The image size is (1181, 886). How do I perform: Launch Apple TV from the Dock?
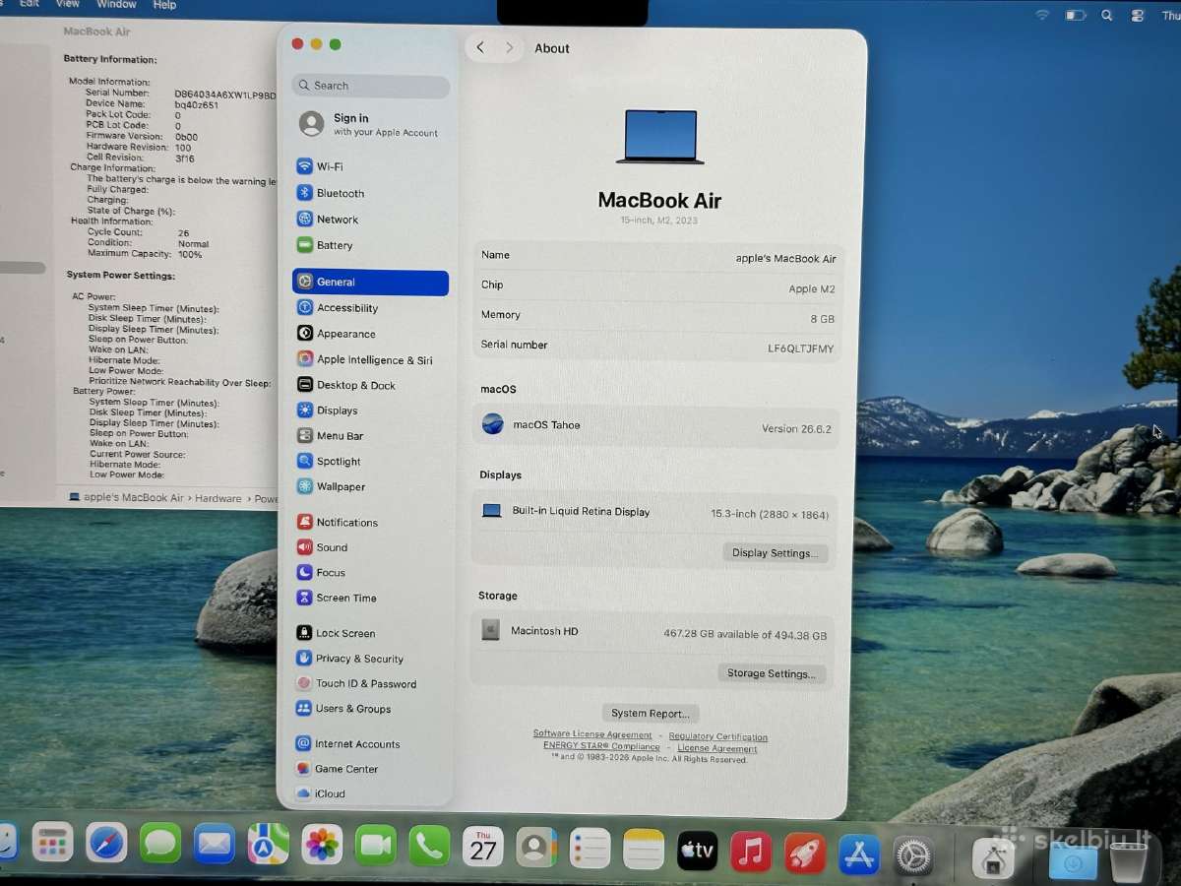tap(698, 851)
